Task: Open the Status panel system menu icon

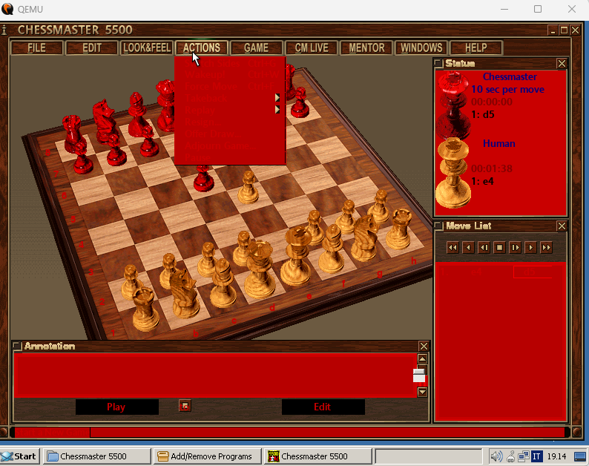Action: point(438,63)
